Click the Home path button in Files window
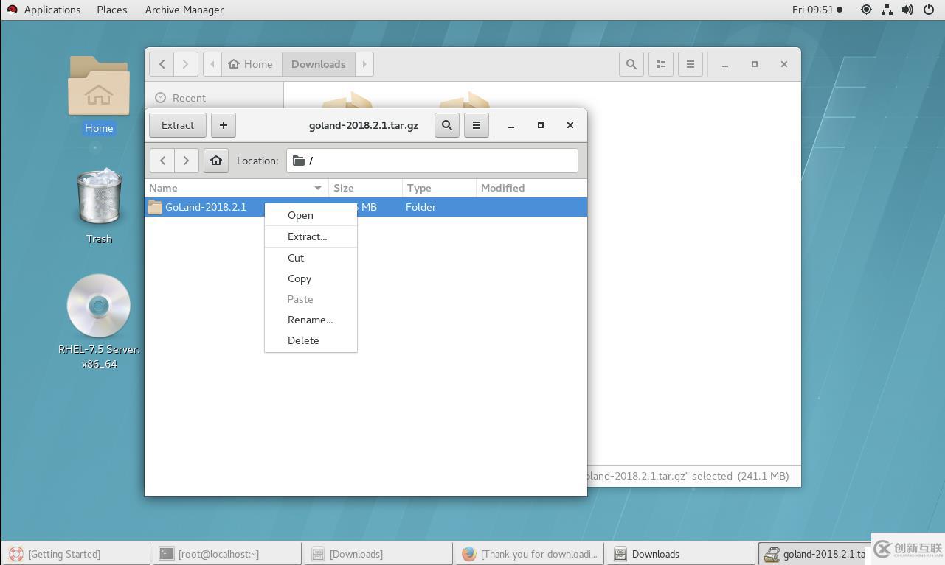The image size is (945, 565). point(251,64)
